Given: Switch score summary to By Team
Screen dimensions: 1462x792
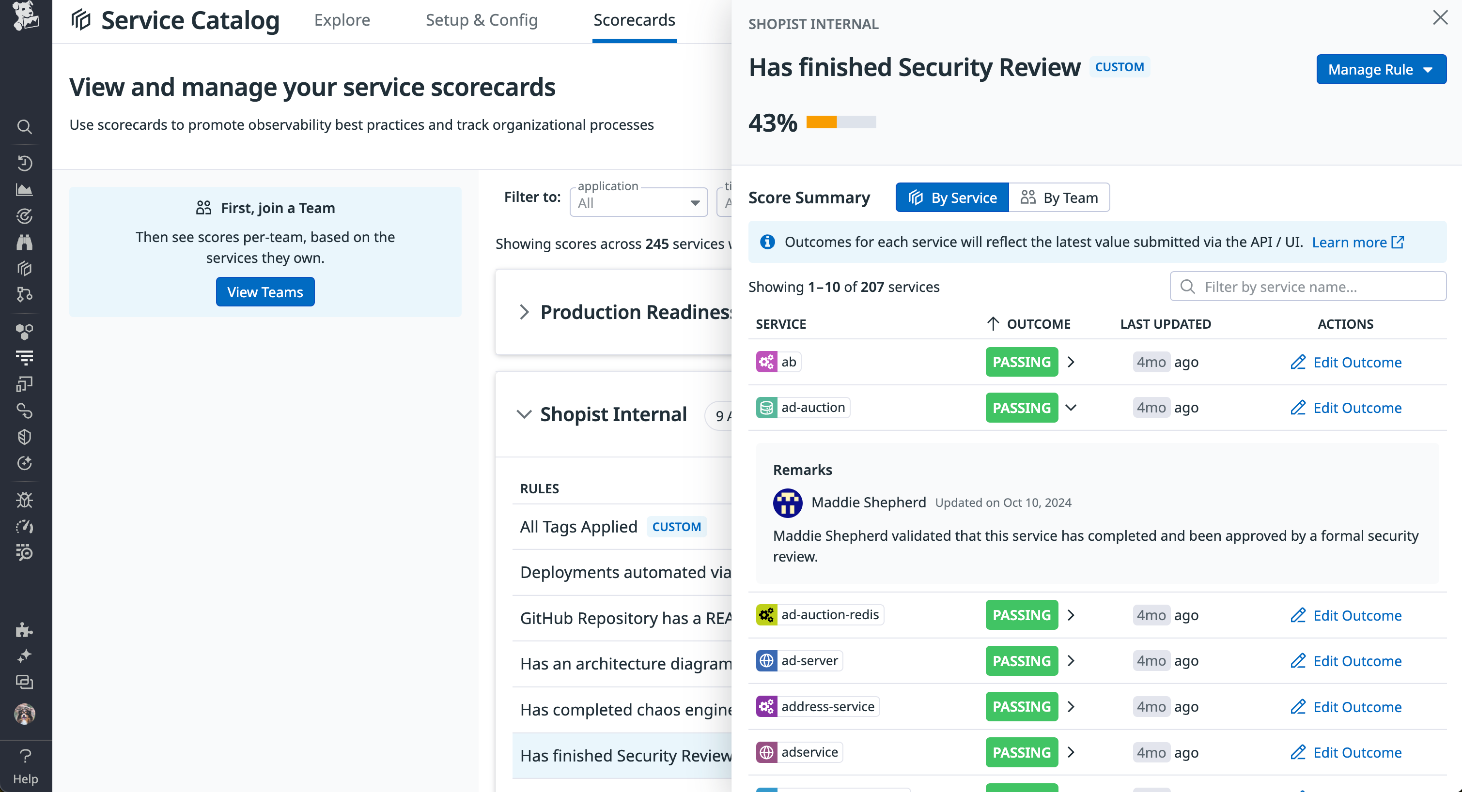Looking at the screenshot, I should [x=1059, y=198].
